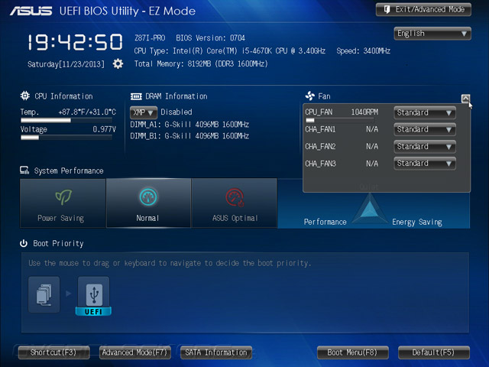Click the Temp. +87.8°F/+31.0°C value
Viewport: 489px width, 367px height.
pyautogui.click(x=87, y=112)
